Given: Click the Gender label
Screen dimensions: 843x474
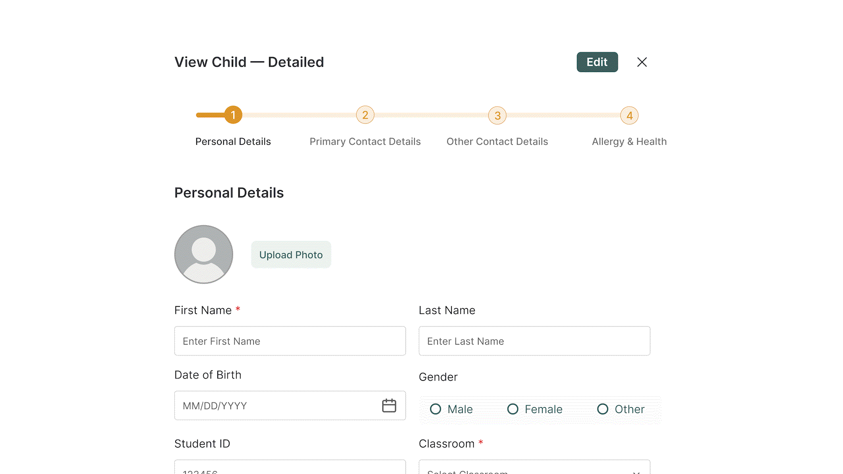Looking at the screenshot, I should tap(438, 377).
